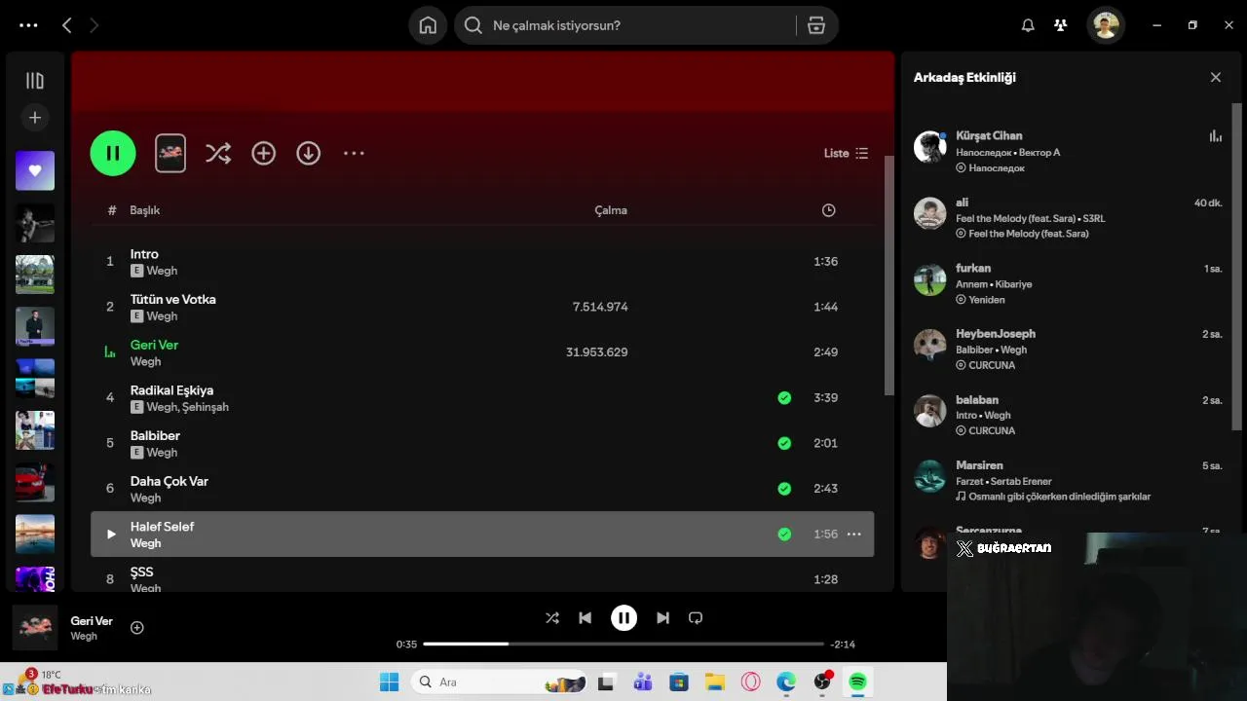The height and width of the screenshot is (701, 1247).
Task: Open Spotify from the taskbar
Action: 857,682
